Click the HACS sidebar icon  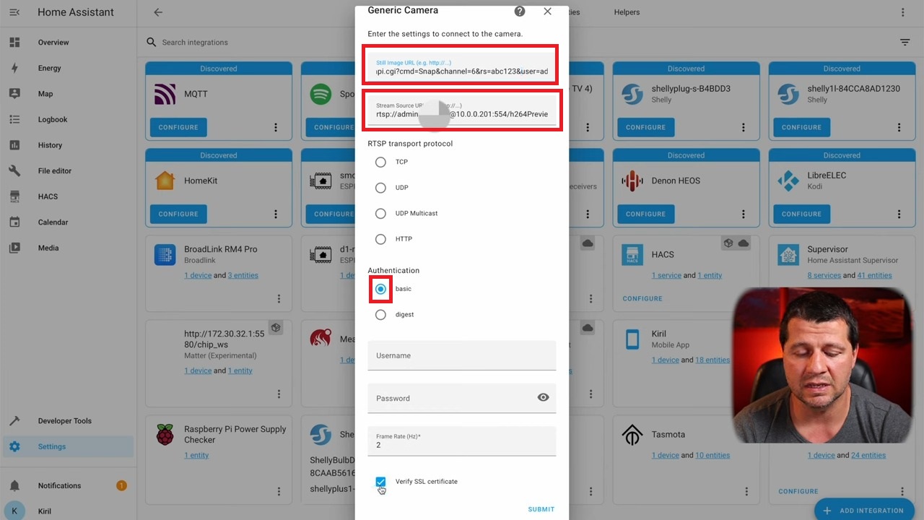(14, 196)
